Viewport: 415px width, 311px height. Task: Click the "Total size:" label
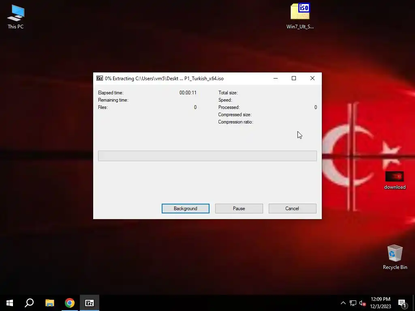pyautogui.click(x=228, y=93)
